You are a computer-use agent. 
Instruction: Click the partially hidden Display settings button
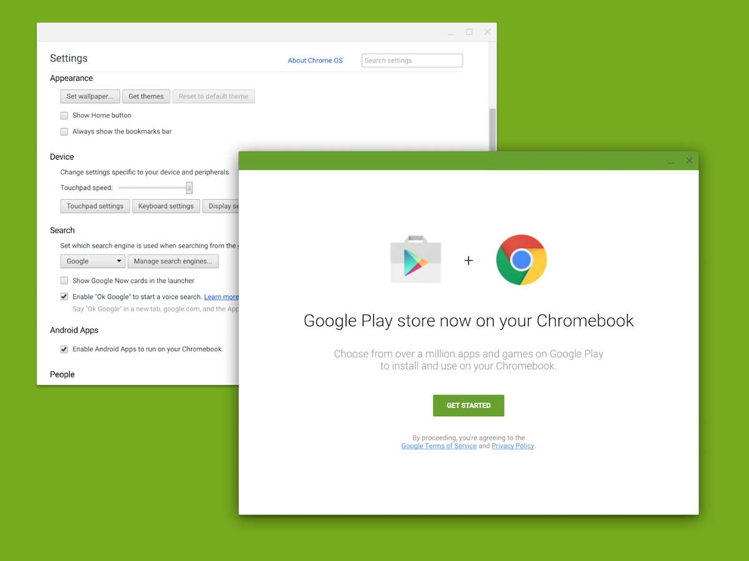[220, 206]
